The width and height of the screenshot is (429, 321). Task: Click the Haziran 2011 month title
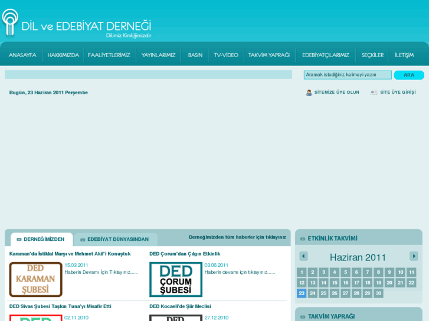pos(358,257)
